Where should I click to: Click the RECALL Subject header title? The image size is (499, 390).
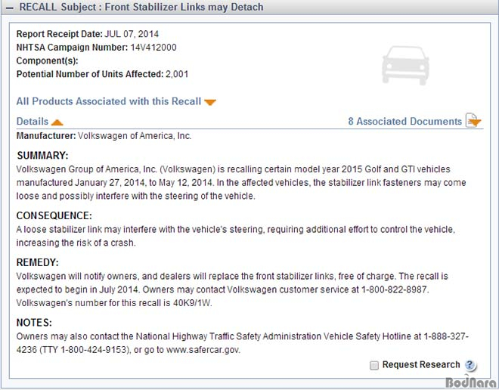click(x=141, y=7)
